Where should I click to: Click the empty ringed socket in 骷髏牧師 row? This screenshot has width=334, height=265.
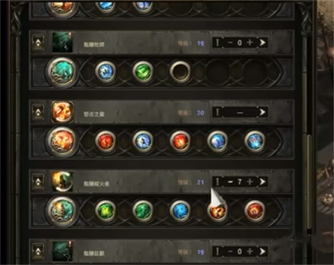click(180, 71)
